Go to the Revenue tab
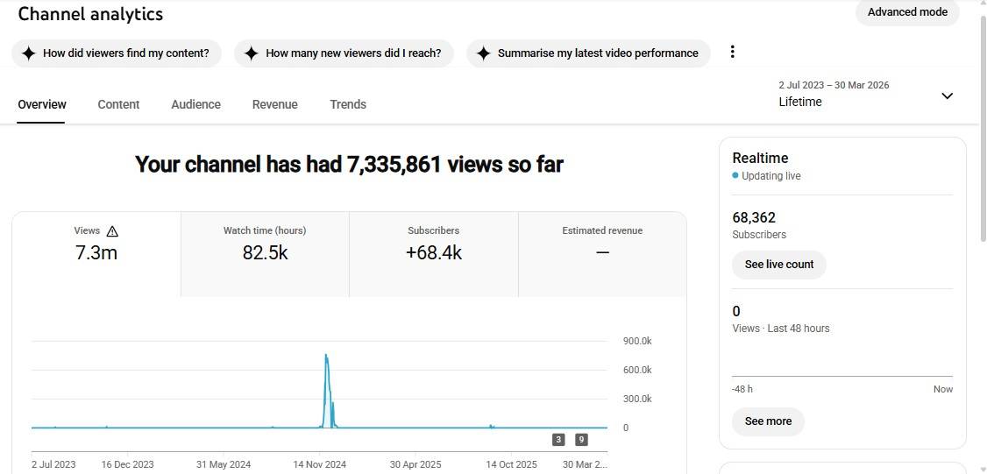The height and width of the screenshot is (474, 987). point(274,104)
